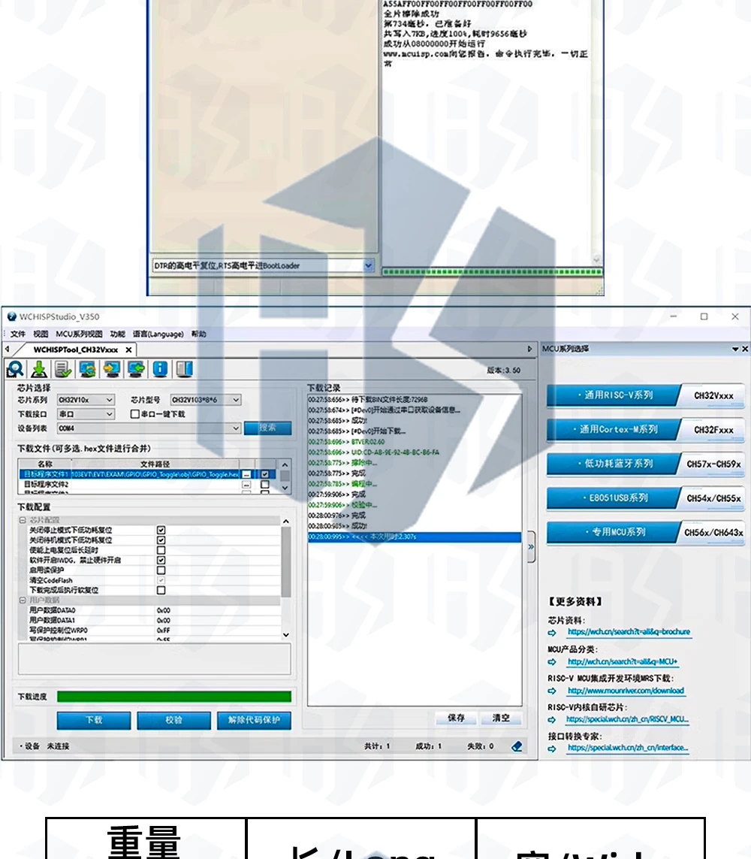Open the 芯片系列 CH32V10x dropdown

86,400
